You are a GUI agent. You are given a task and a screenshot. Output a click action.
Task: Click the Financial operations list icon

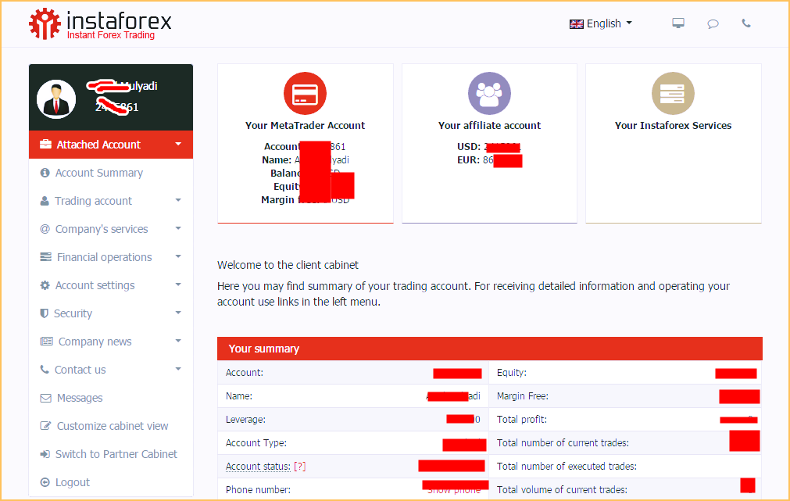tap(45, 257)
